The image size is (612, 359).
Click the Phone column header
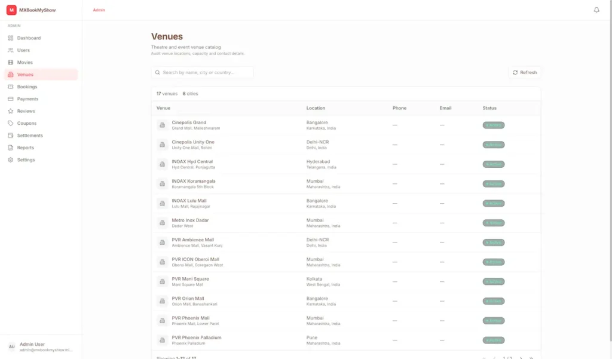[399, 108]
